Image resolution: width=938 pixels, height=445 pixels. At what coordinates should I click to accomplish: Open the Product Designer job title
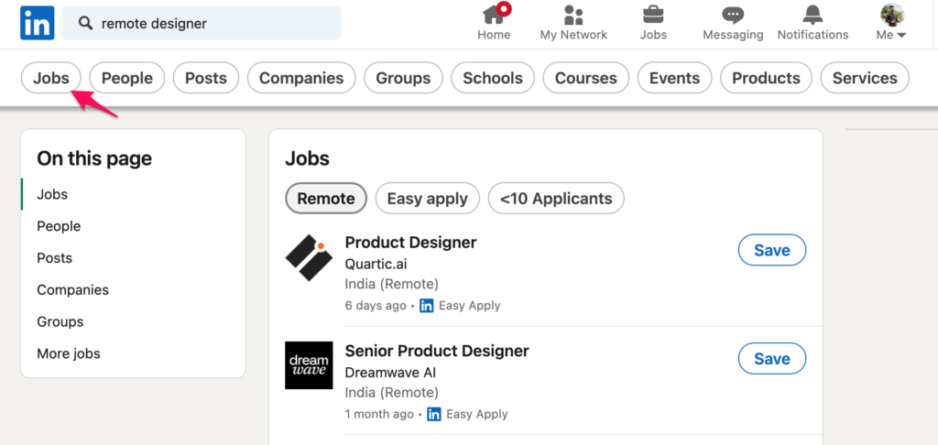411,243
